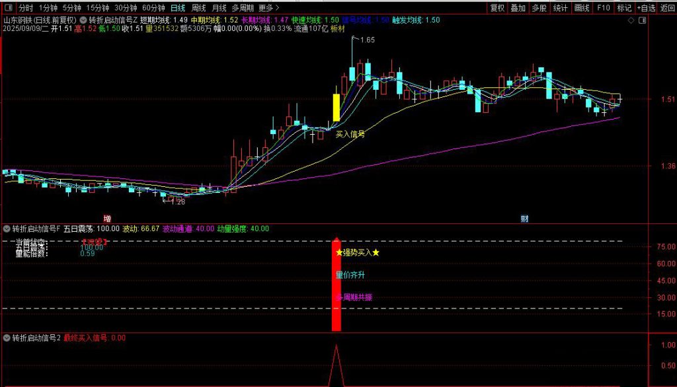
Task: Click the 叠加 overlay button
Action: (x=518, y=9)
